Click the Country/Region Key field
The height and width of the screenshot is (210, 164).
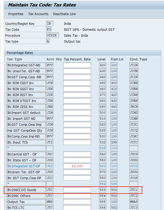[x=50, y=23]
